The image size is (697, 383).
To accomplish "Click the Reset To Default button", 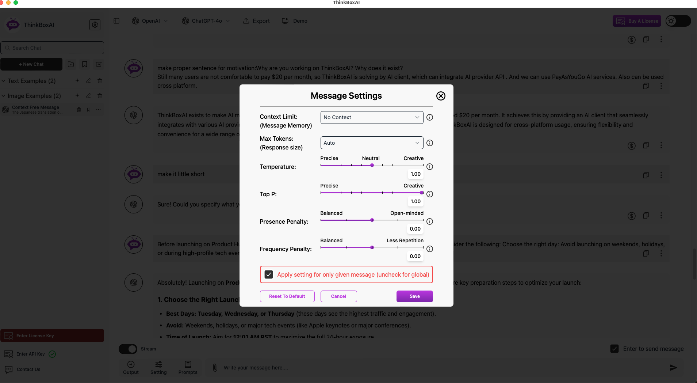I will pyautogui.click(x=287, y=296).
